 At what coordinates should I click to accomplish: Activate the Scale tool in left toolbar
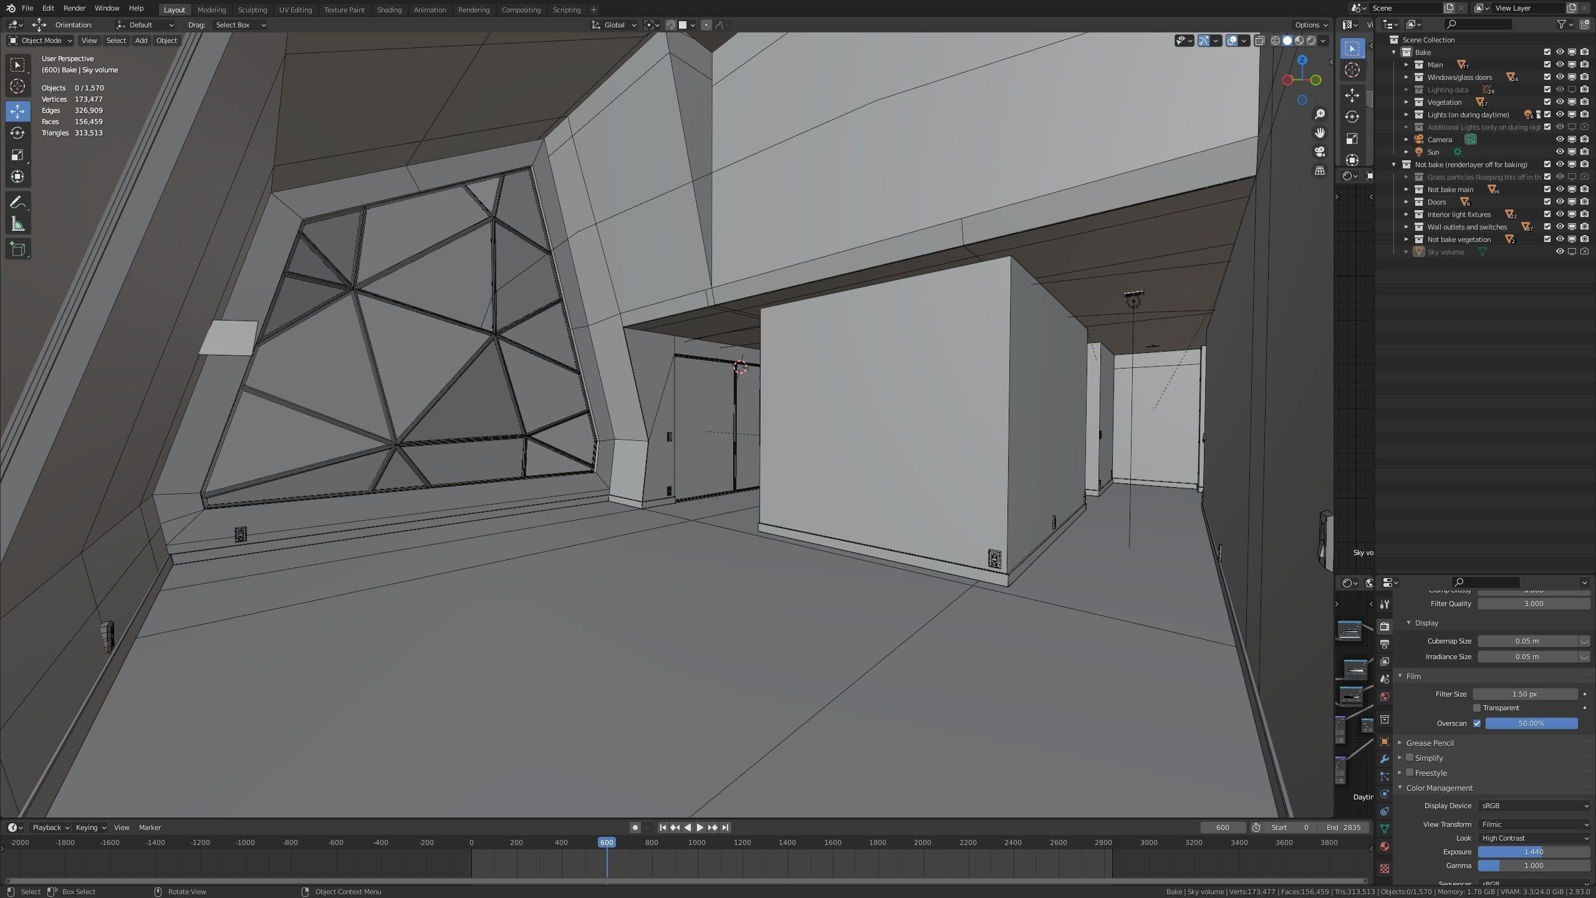coord(17,155)
